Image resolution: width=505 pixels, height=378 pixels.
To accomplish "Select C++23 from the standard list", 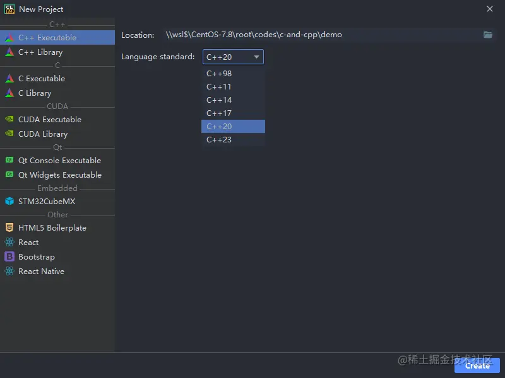I will tap(233, 139).
